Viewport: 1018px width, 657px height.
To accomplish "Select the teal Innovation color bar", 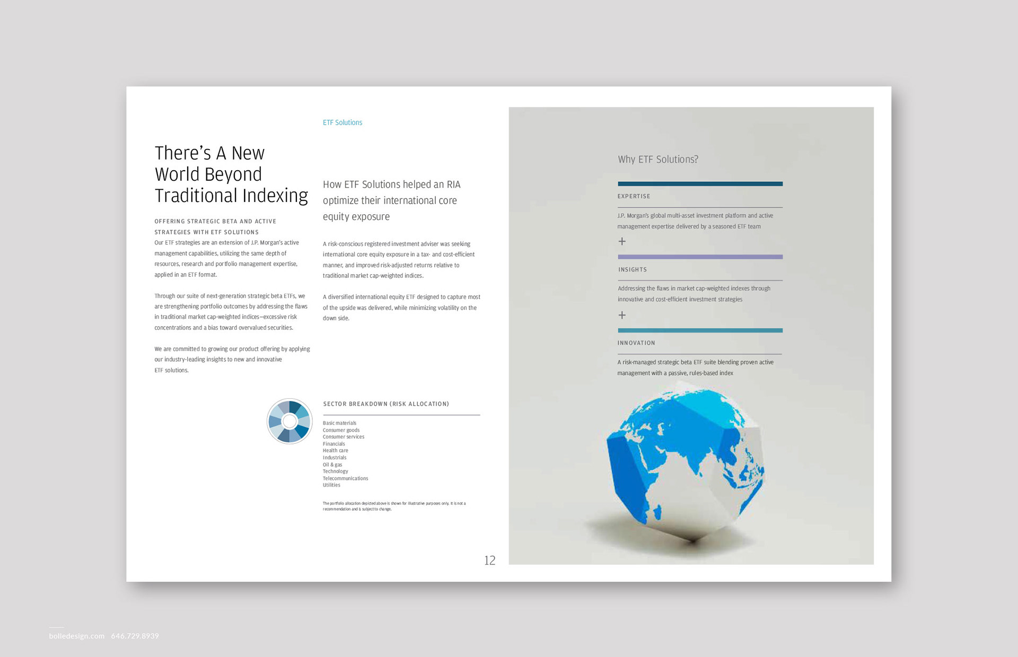I will click(x=700, y=330).
